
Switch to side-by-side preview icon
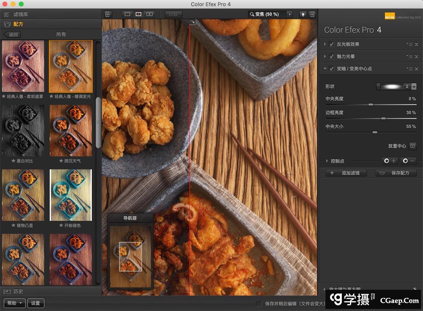(x=149, y=14)
